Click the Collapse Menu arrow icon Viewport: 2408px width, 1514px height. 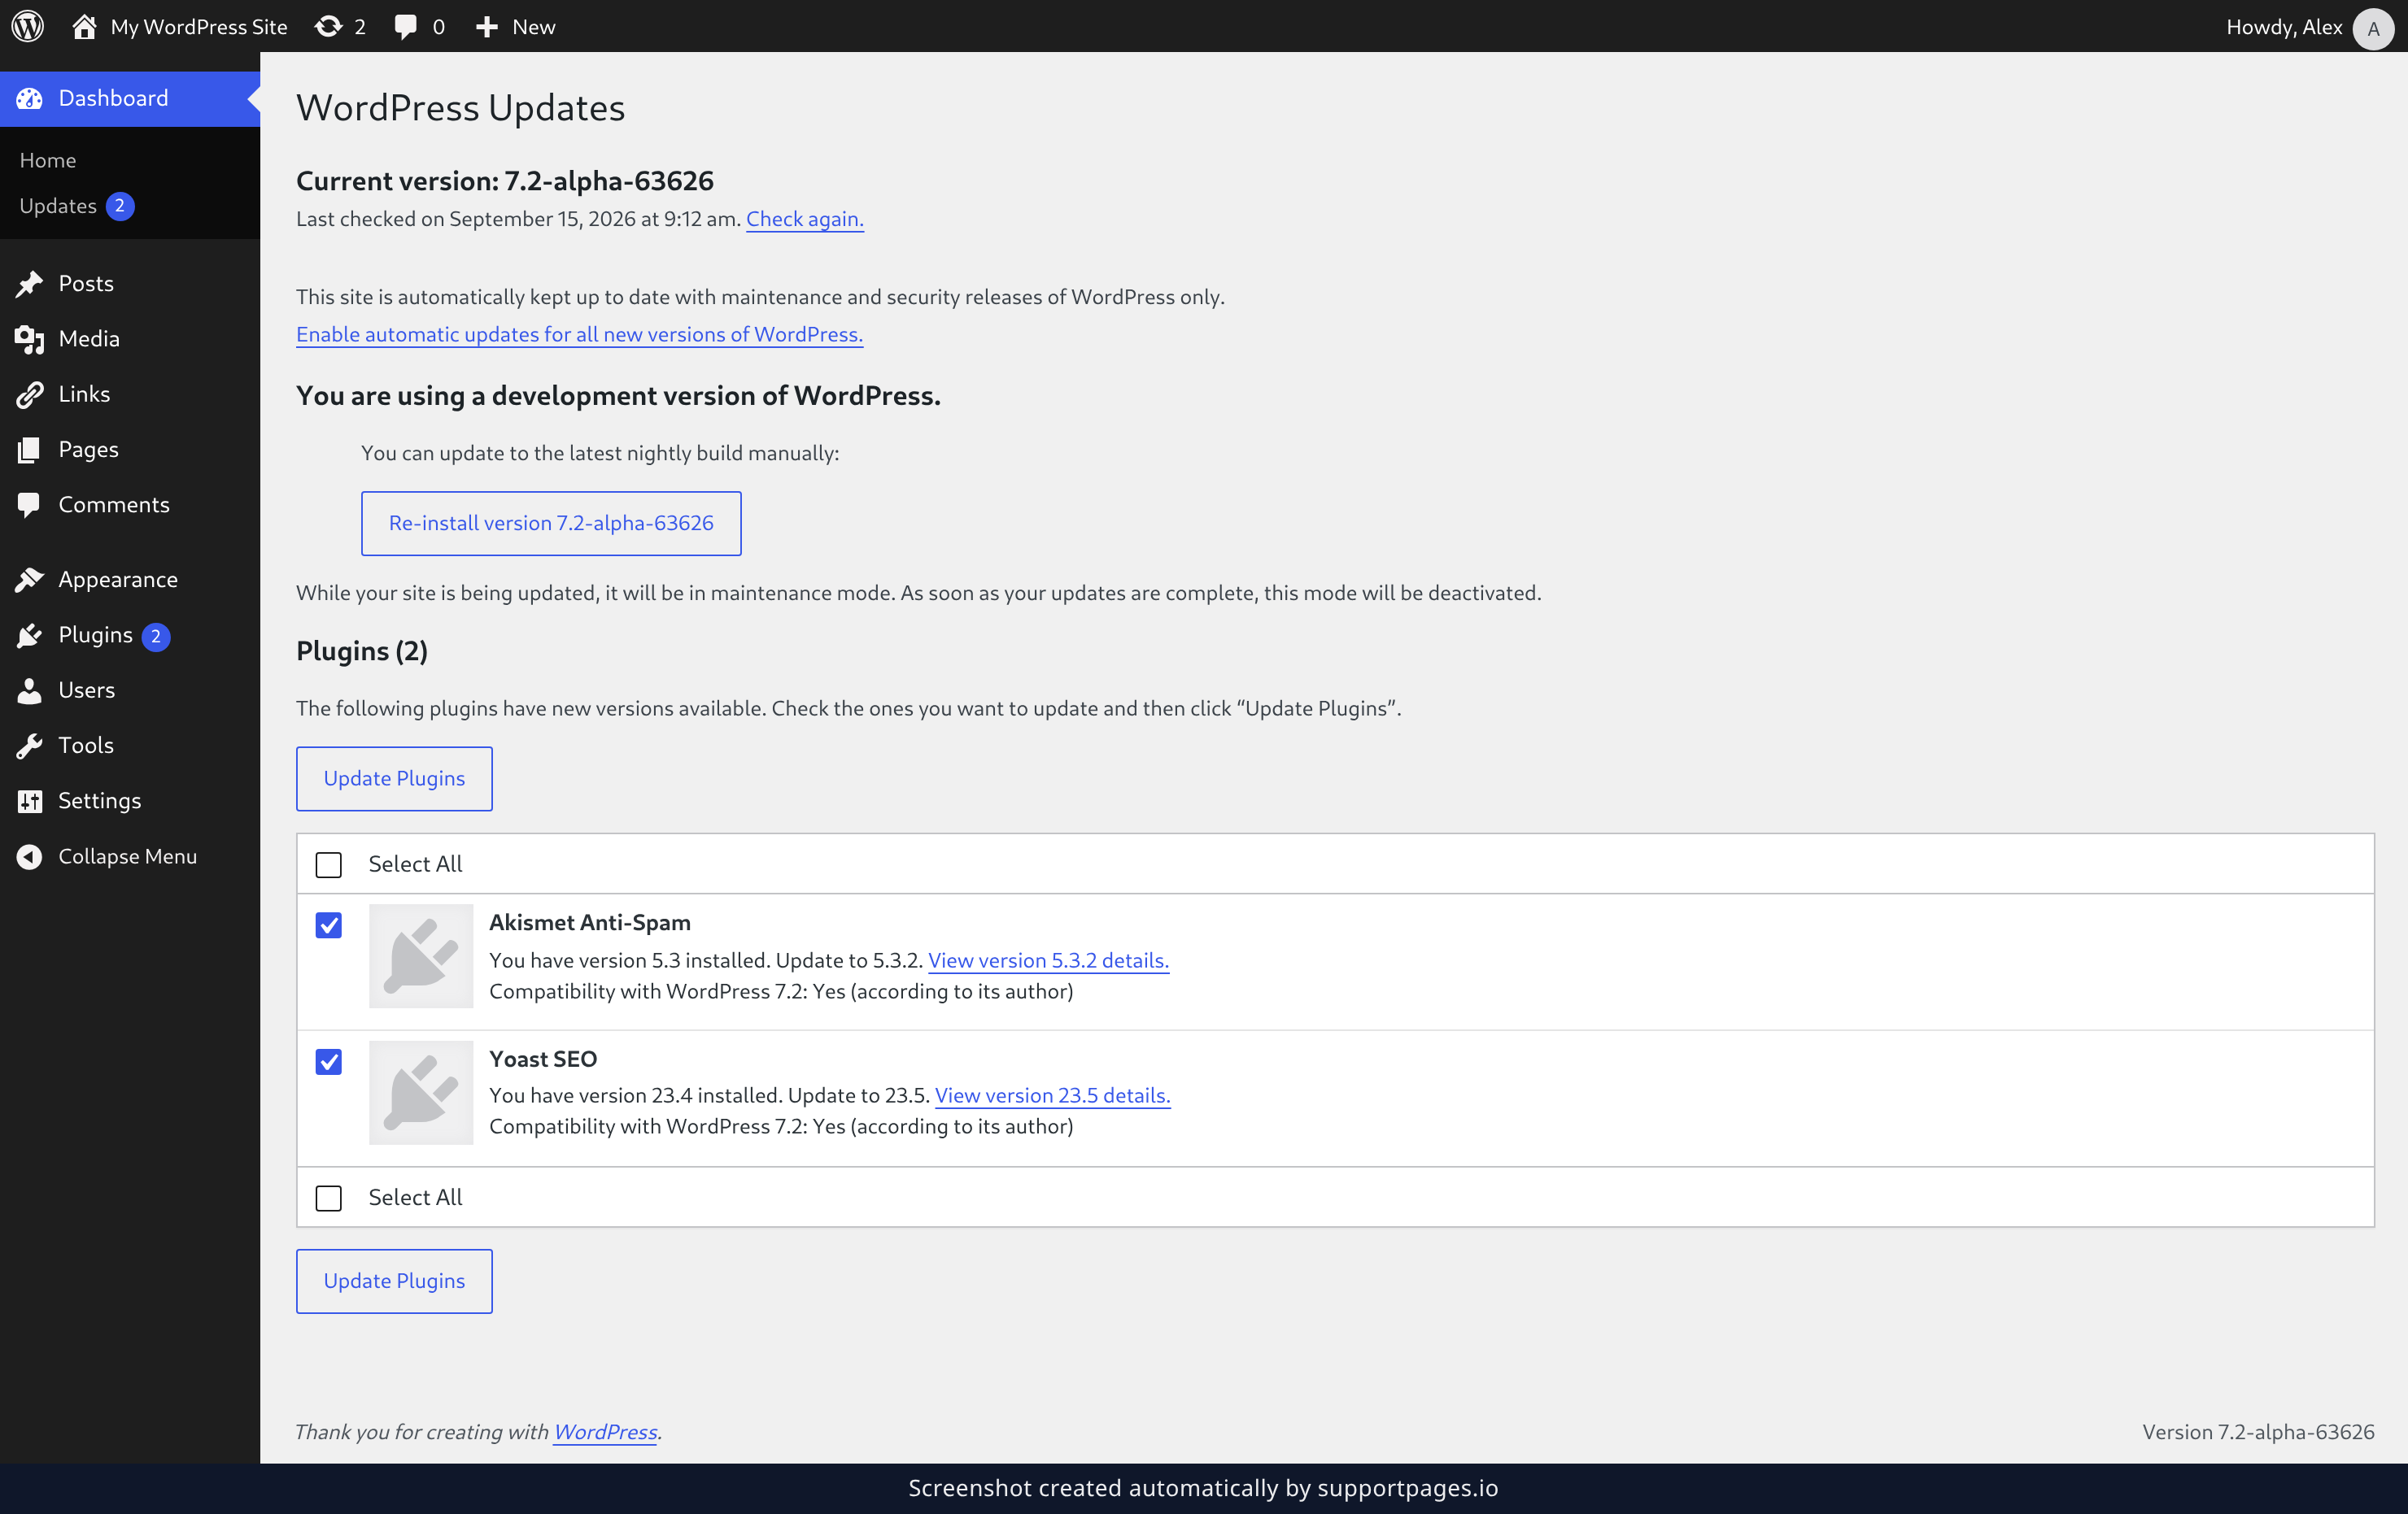pos(30,856)
